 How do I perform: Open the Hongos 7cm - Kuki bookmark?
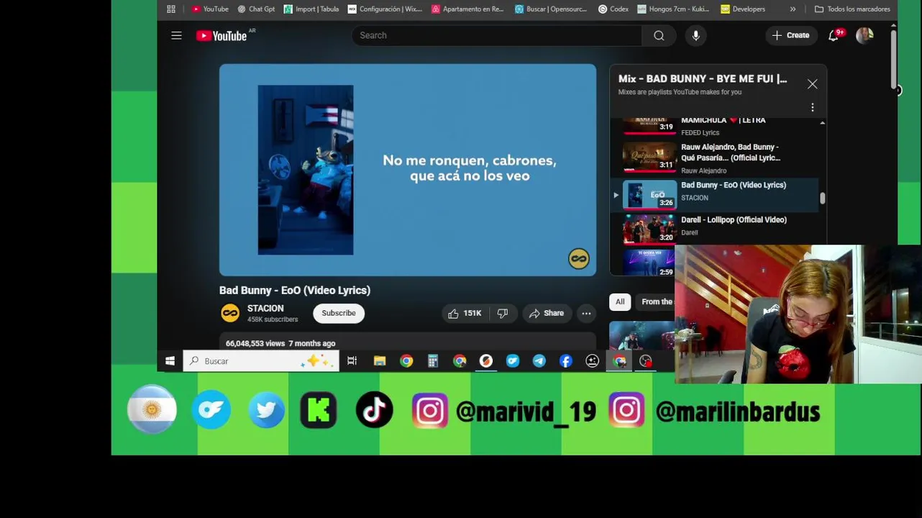click(x=673, y=9)
